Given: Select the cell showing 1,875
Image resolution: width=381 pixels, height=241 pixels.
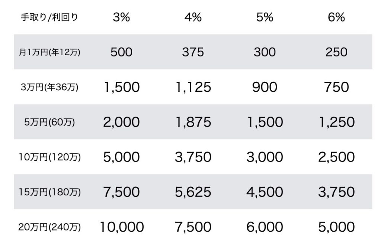Looking at the screenshot, I should (193, 122).
